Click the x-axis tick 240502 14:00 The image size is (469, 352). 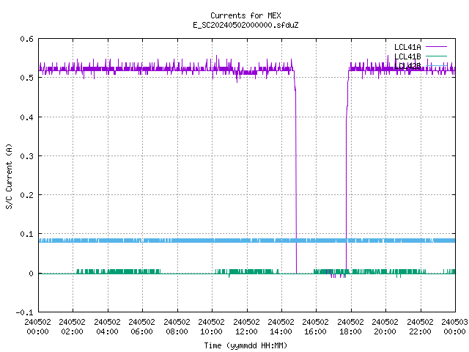click(281, 326)
